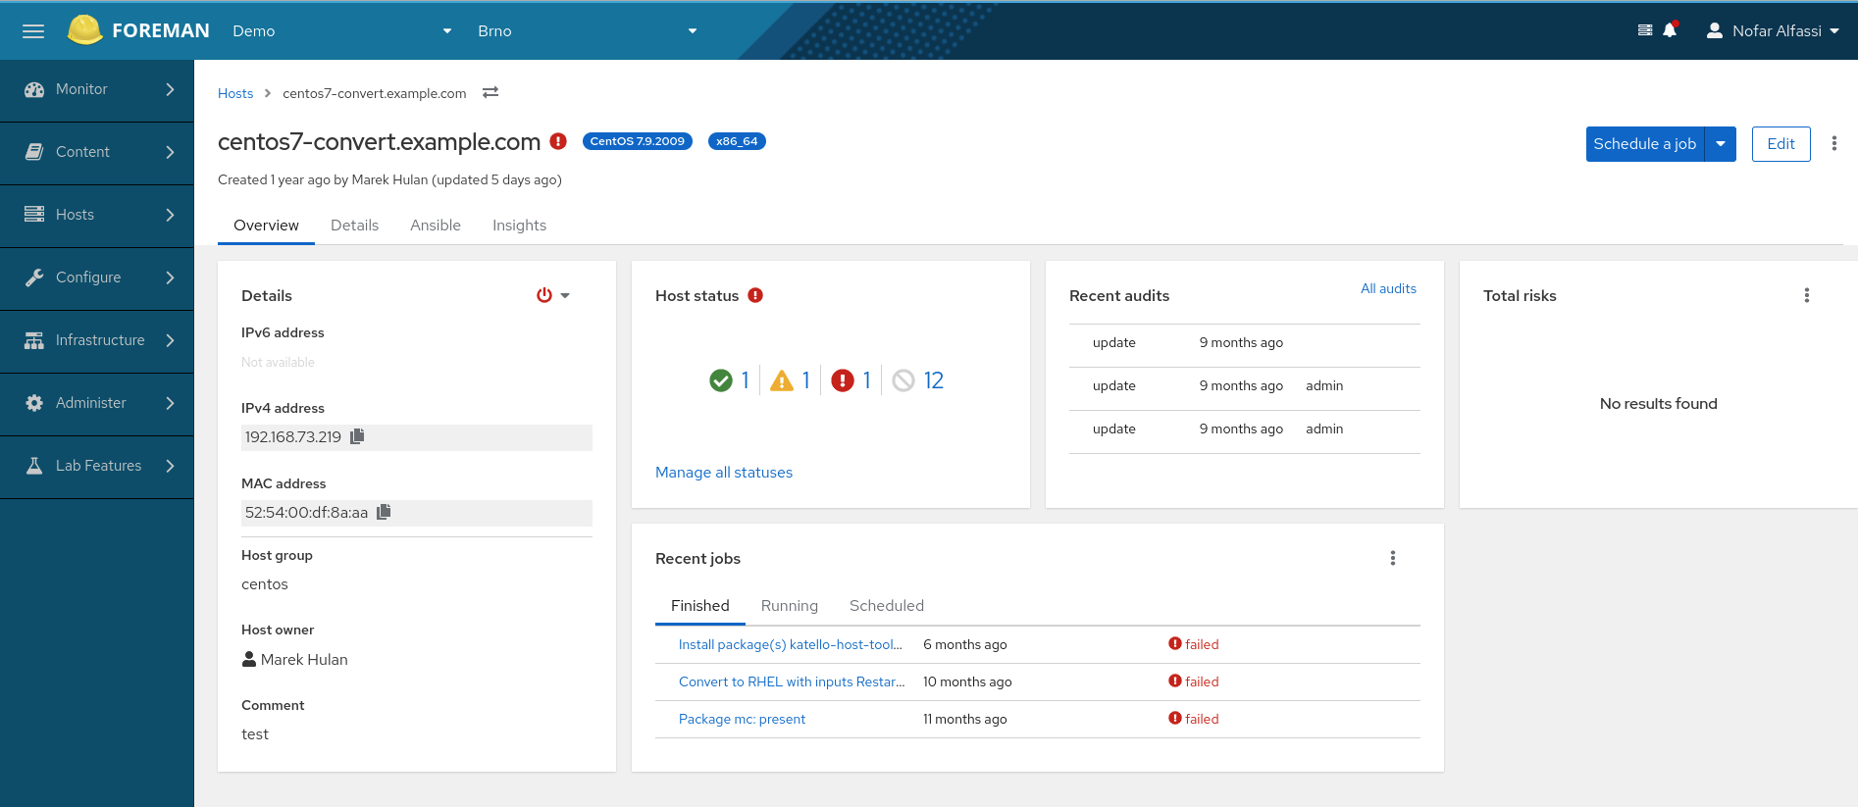Click the warning triangle status icon
The height and width of the screenshot is (807, 1858).
click(x=782, y=380)
